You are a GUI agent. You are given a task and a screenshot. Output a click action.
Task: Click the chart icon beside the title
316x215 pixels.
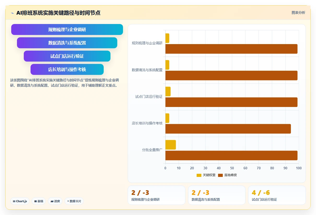[13, 13]
